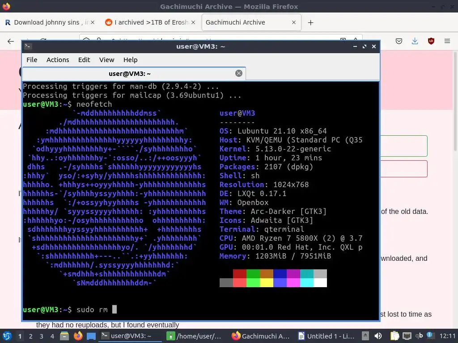The width and height of the screenshot is (458, 343).
Task: Open the terminal Help menu
Action: click(130, 60)
